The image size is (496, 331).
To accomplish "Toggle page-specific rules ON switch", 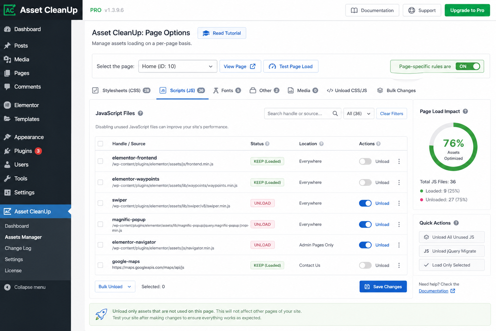I will (x=468, y=66).
